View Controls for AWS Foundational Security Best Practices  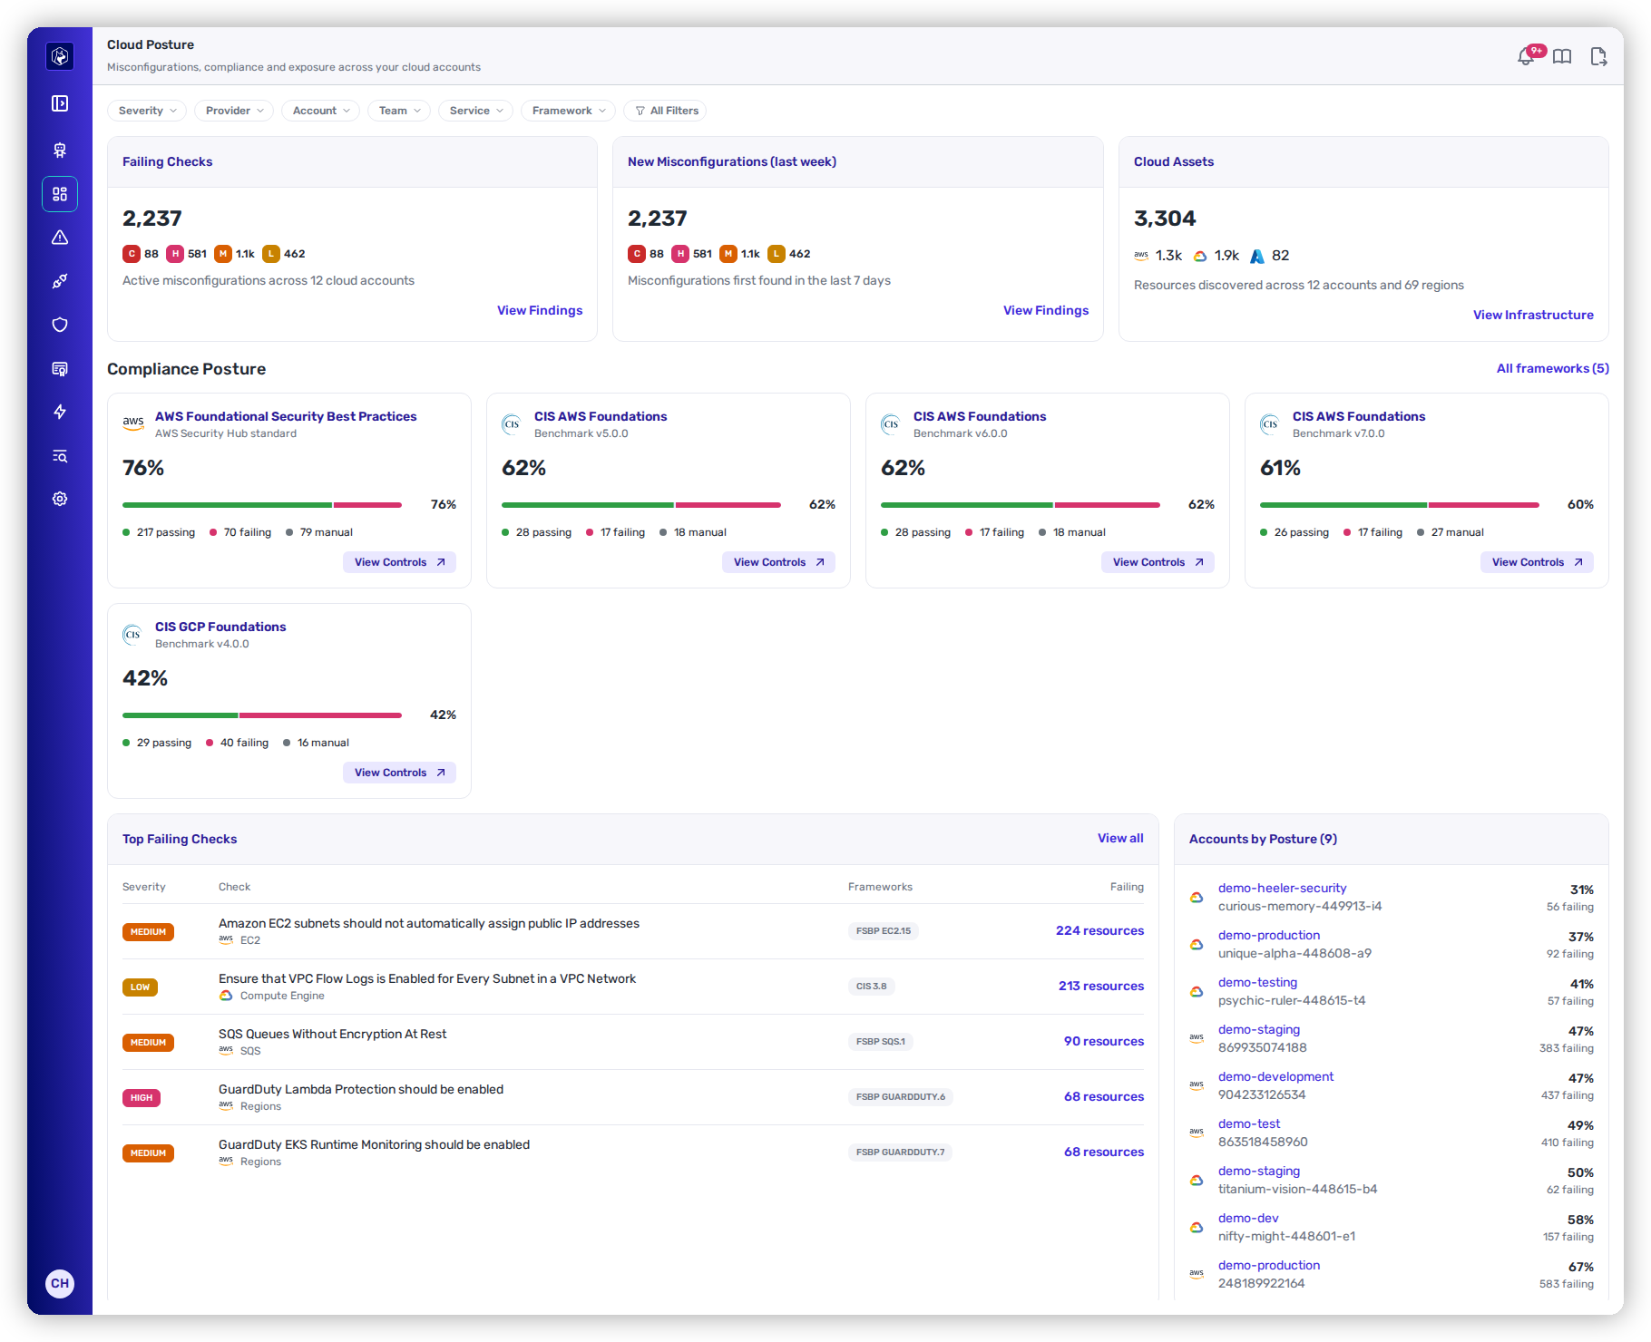pyautogui.click(x=399, y=562)
